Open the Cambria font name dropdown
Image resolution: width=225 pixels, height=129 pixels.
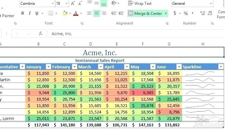tap(53, 4)
